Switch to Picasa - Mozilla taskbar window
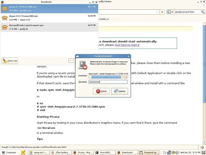This screenshot has width=206, height=155. (x=83, y=152)
